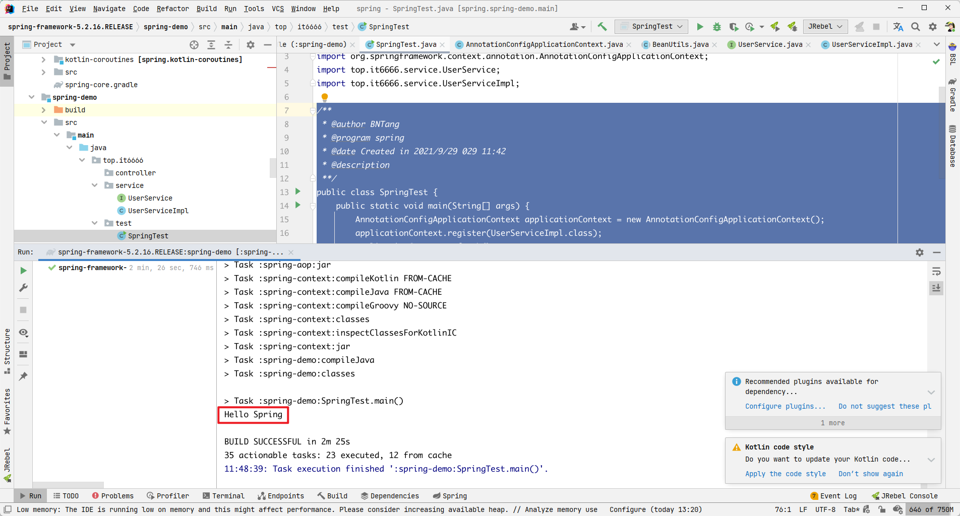Click the Project tree vertical scrollbar
Image resolution: width=960 pixels, height=516 pixels.
click(x=273, y=168)
